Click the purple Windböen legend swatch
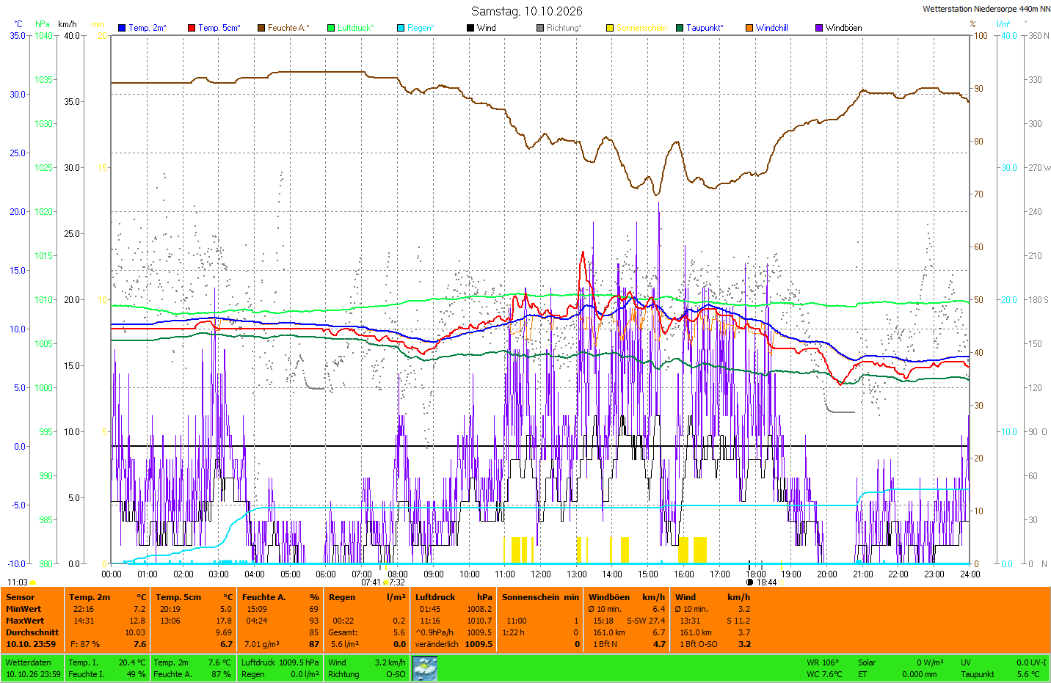This screenshot has width=1051, height=683. [x=819, y=28]
